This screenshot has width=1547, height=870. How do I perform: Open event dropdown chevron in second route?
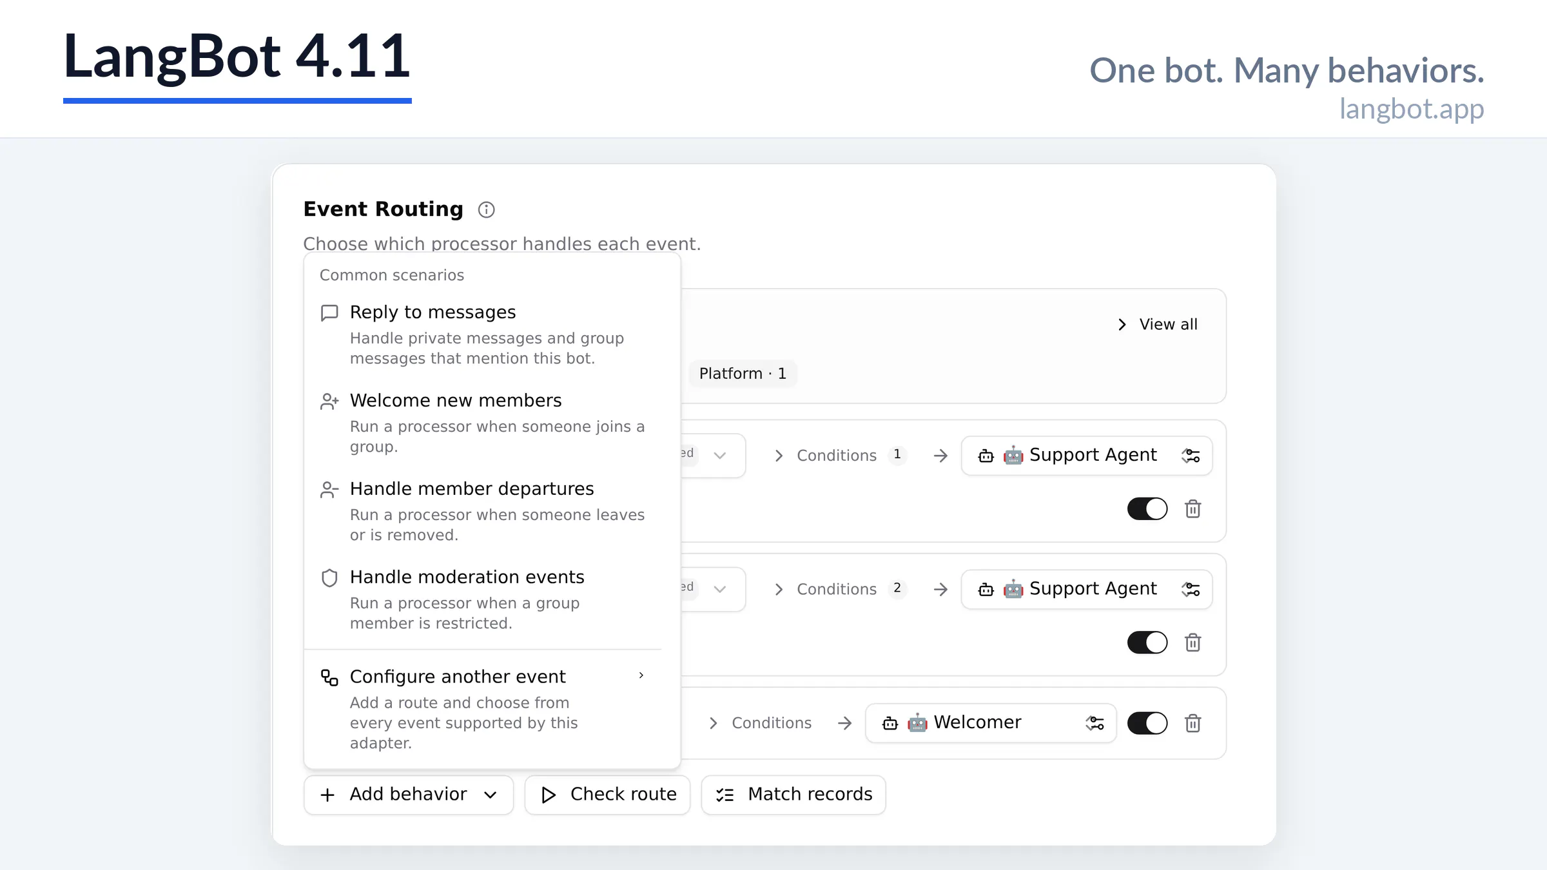pos(720,589)
